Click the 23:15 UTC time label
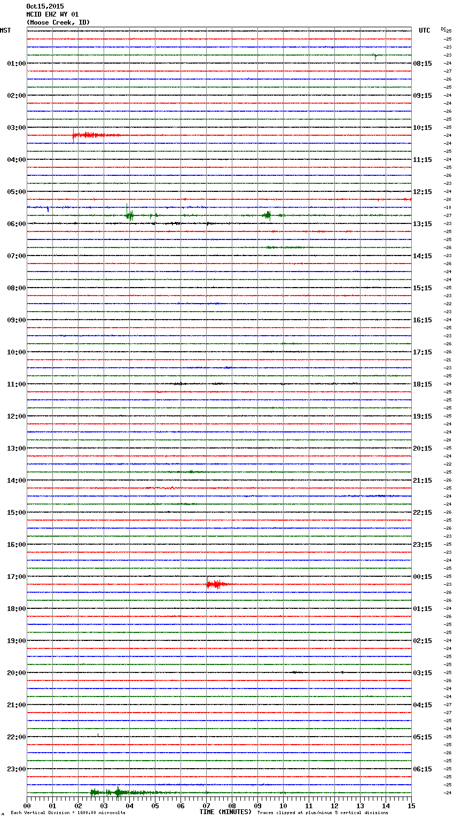Viewport: 454px width, 820px height. pyautogui.click(x=422, y=545)
